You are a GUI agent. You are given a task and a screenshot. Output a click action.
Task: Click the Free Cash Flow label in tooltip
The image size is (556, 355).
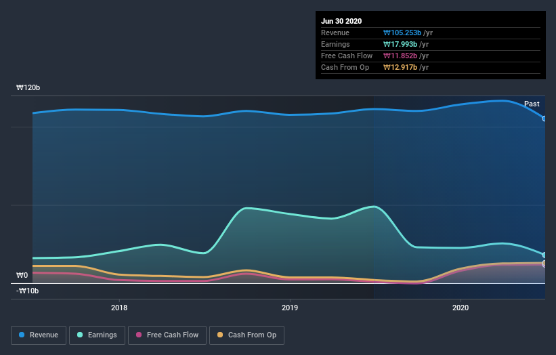(x=347, y=56)
